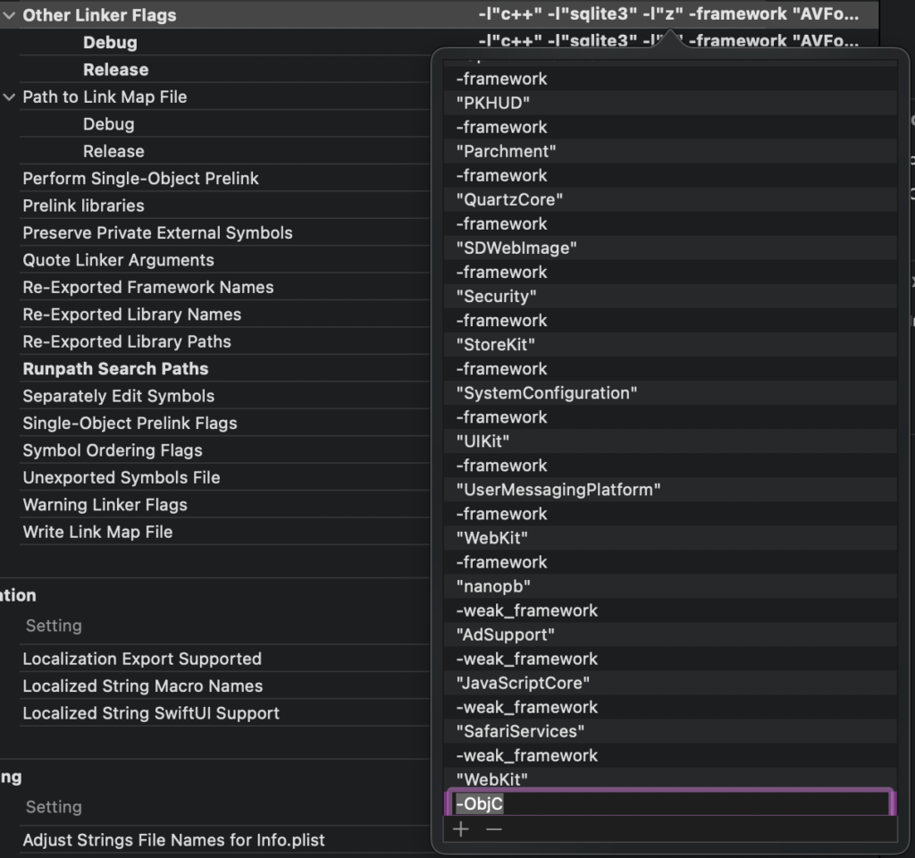The width and height of the screenshot is (915, 858).
Task: Select the "StoreKit" flag row
Action: pos(670,345)
